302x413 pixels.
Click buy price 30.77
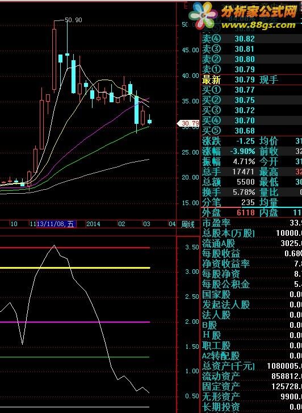coord(245,90)
